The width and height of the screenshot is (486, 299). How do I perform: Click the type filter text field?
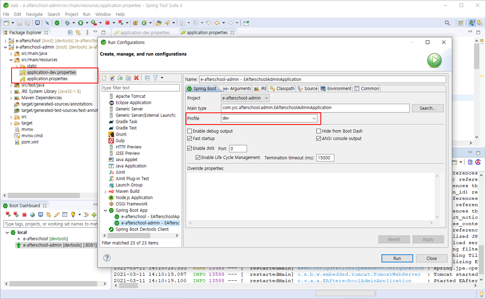pyautogui.click(x=141, y=88)
